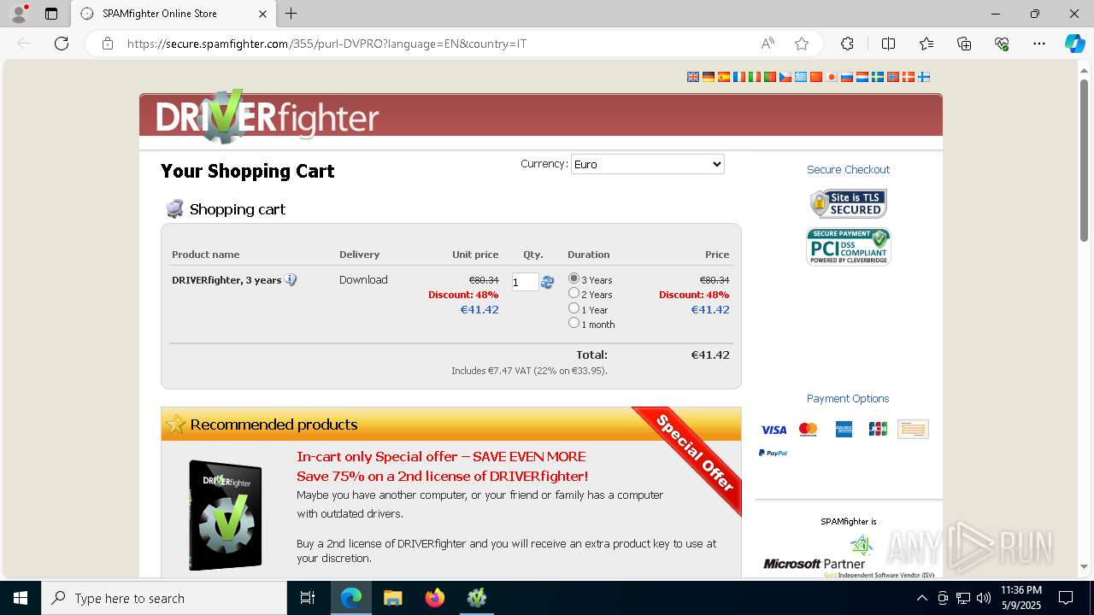Open browser Extensions menu
Screen dimensions: 1094x615
click(847, 44)
